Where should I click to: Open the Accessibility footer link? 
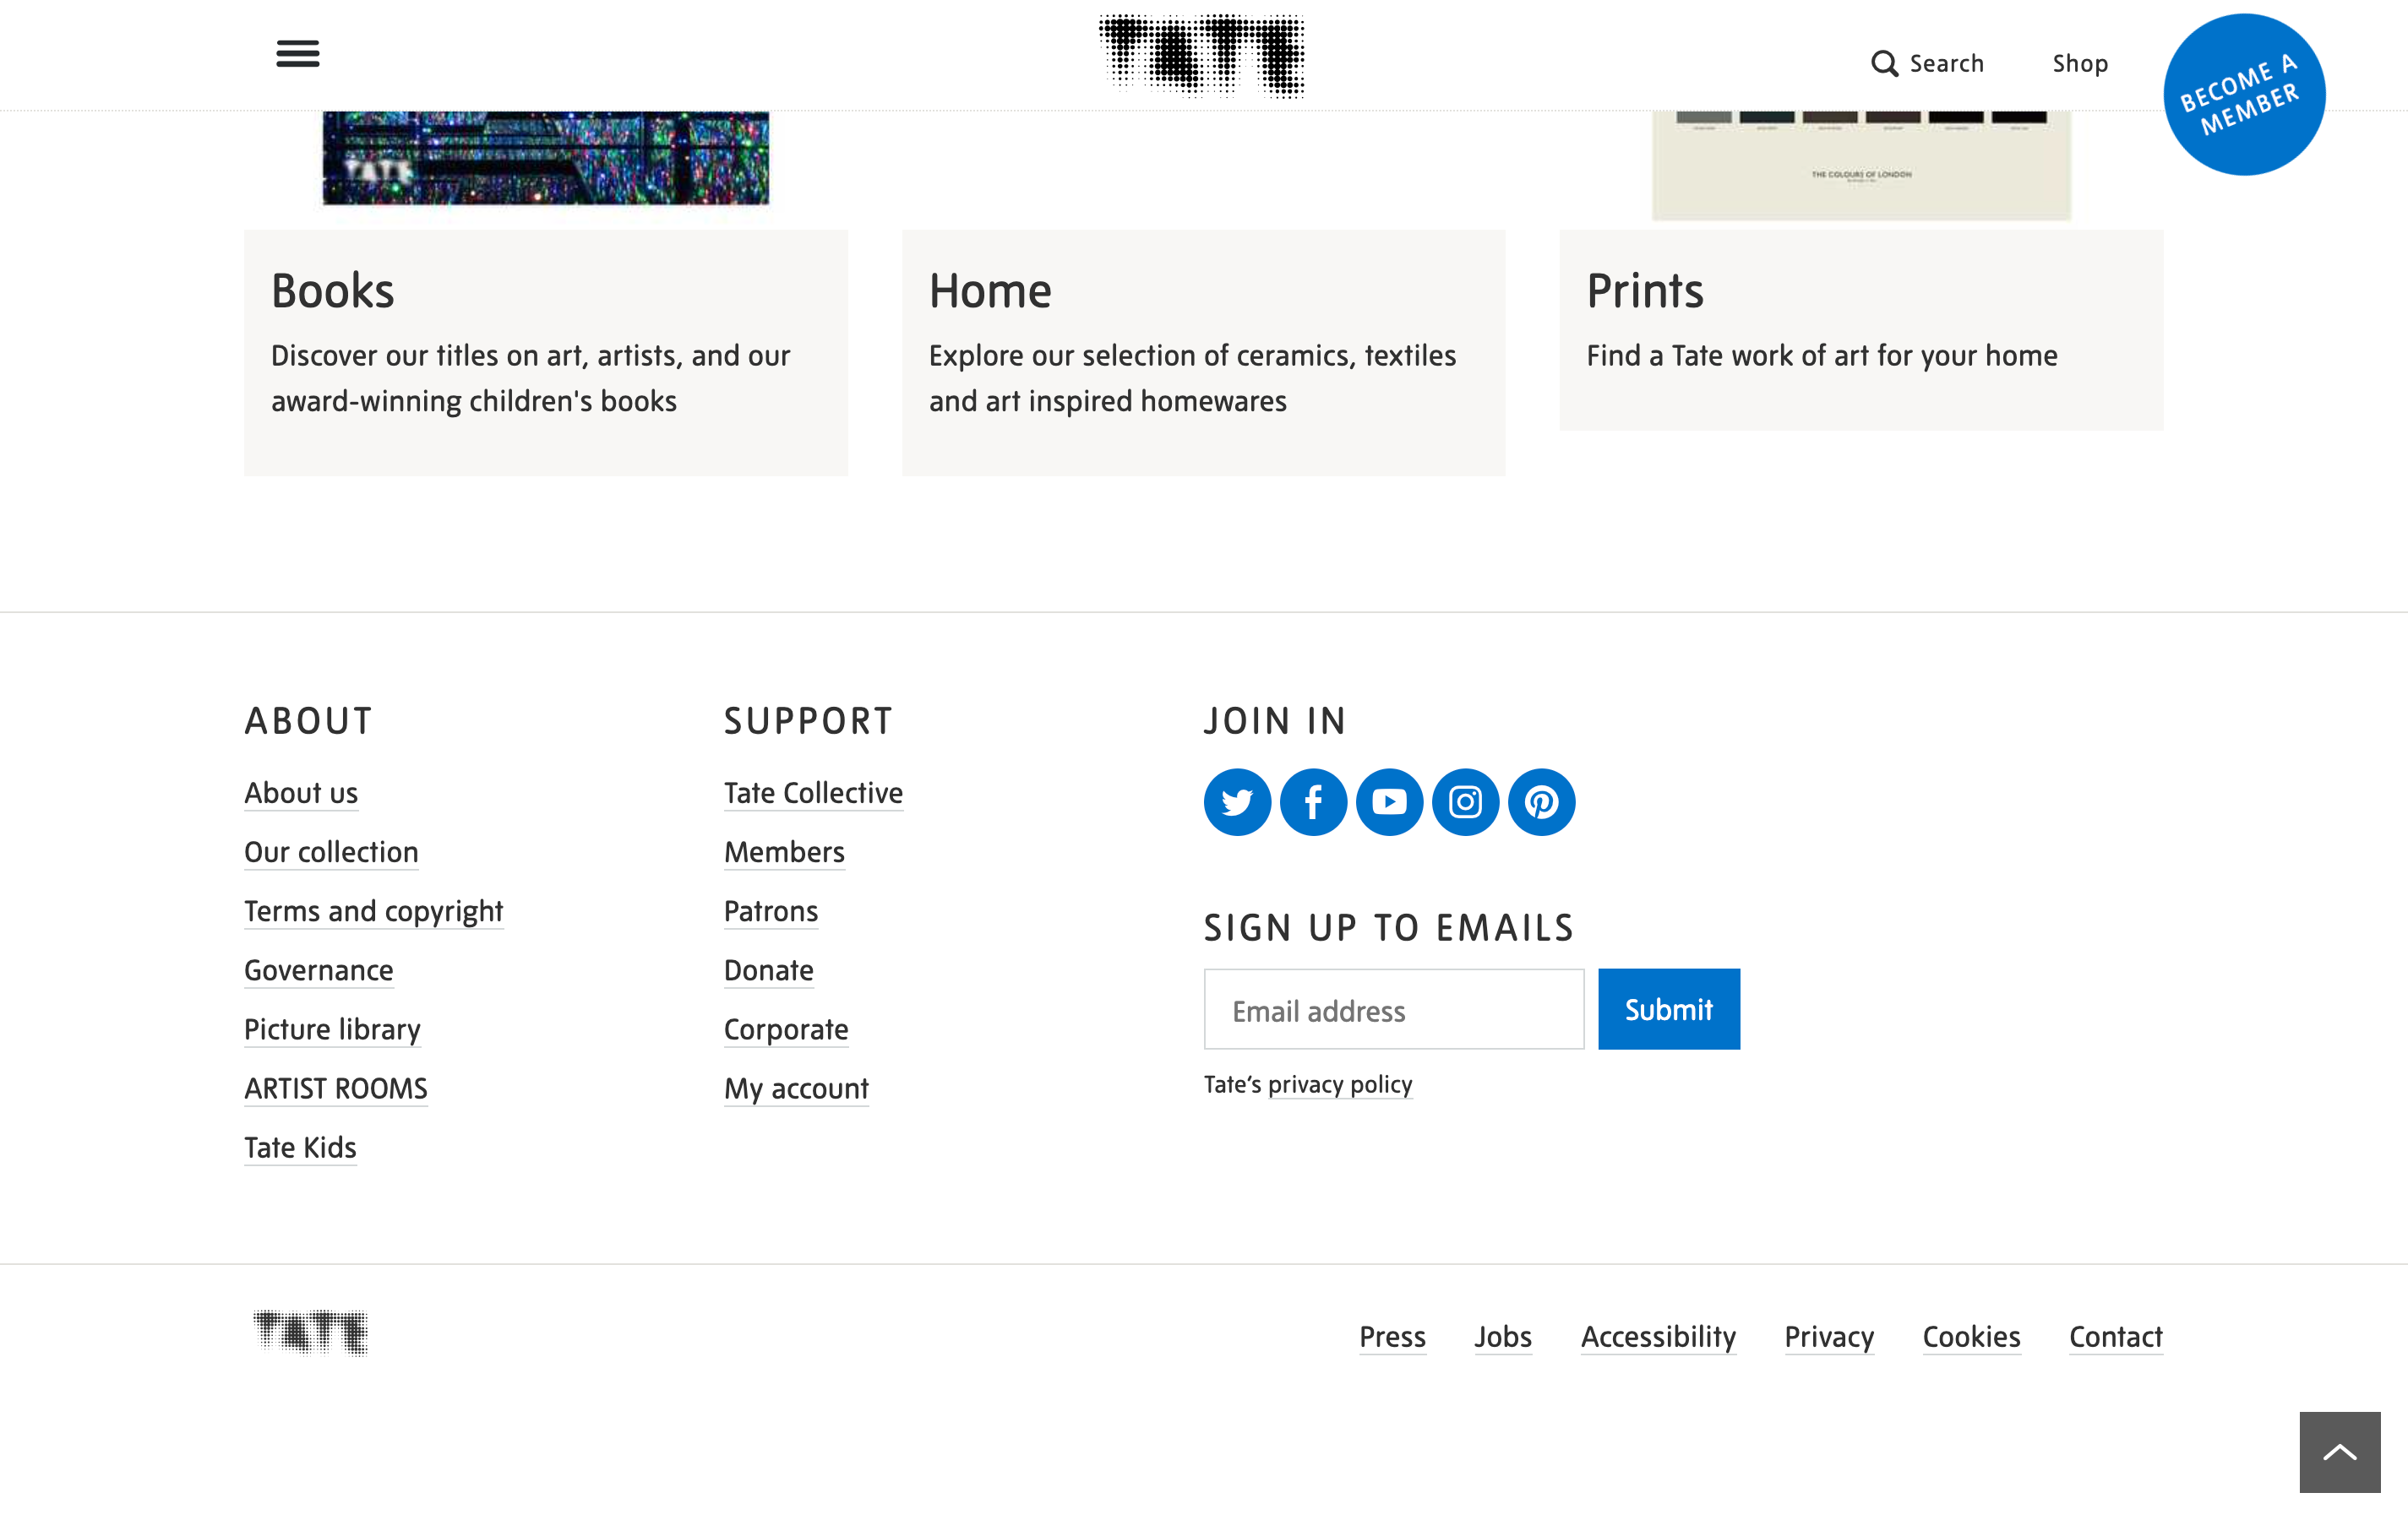[1658, 1336]
